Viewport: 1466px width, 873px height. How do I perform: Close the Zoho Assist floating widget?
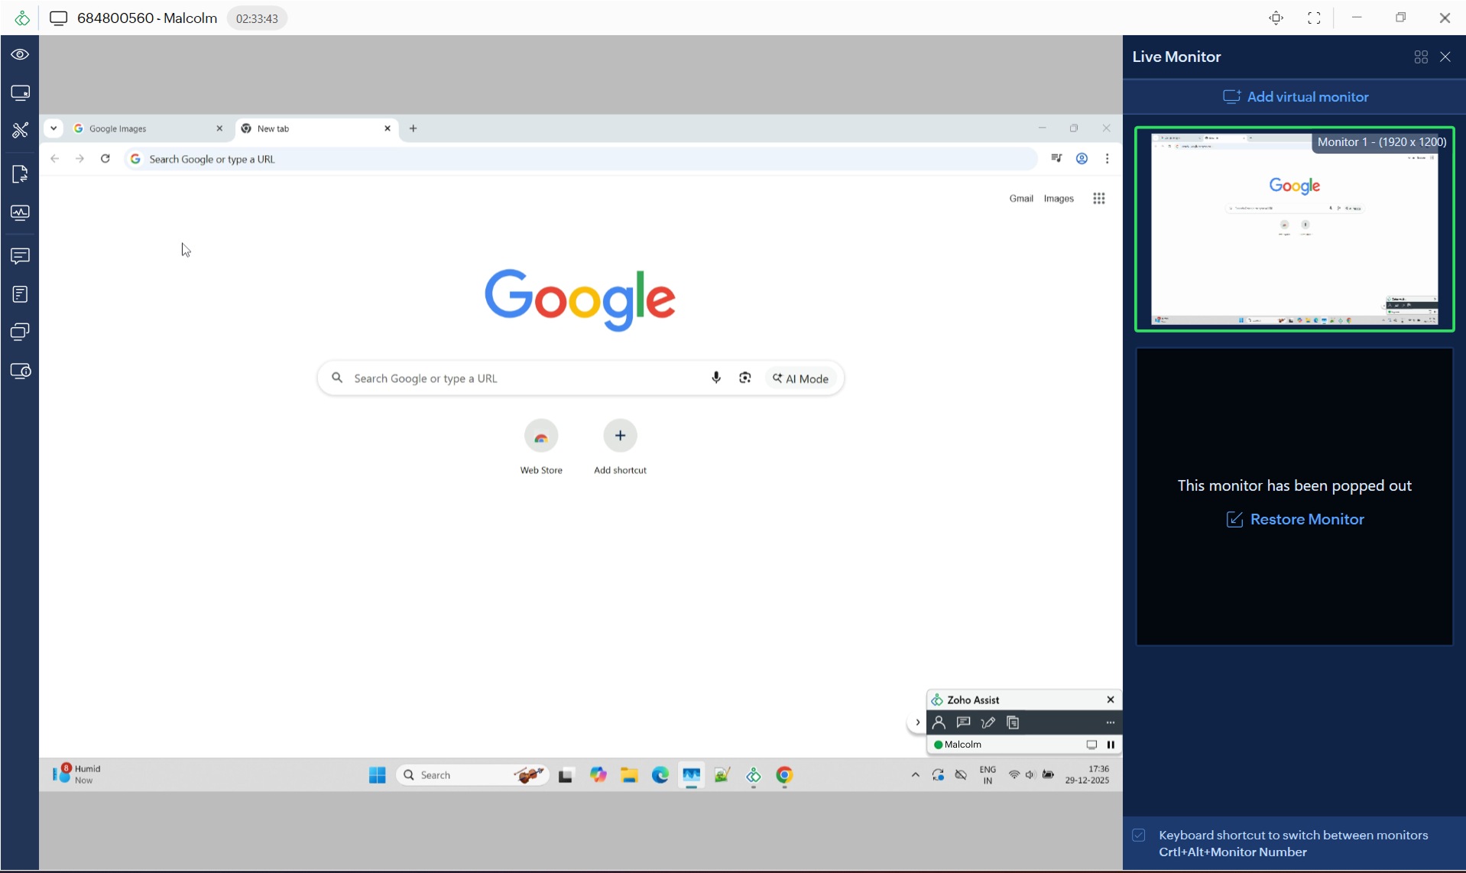(1111, 699)
